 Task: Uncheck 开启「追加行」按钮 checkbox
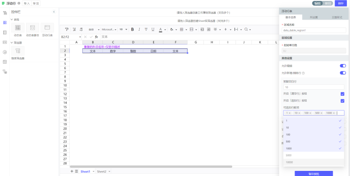[343, 101]
